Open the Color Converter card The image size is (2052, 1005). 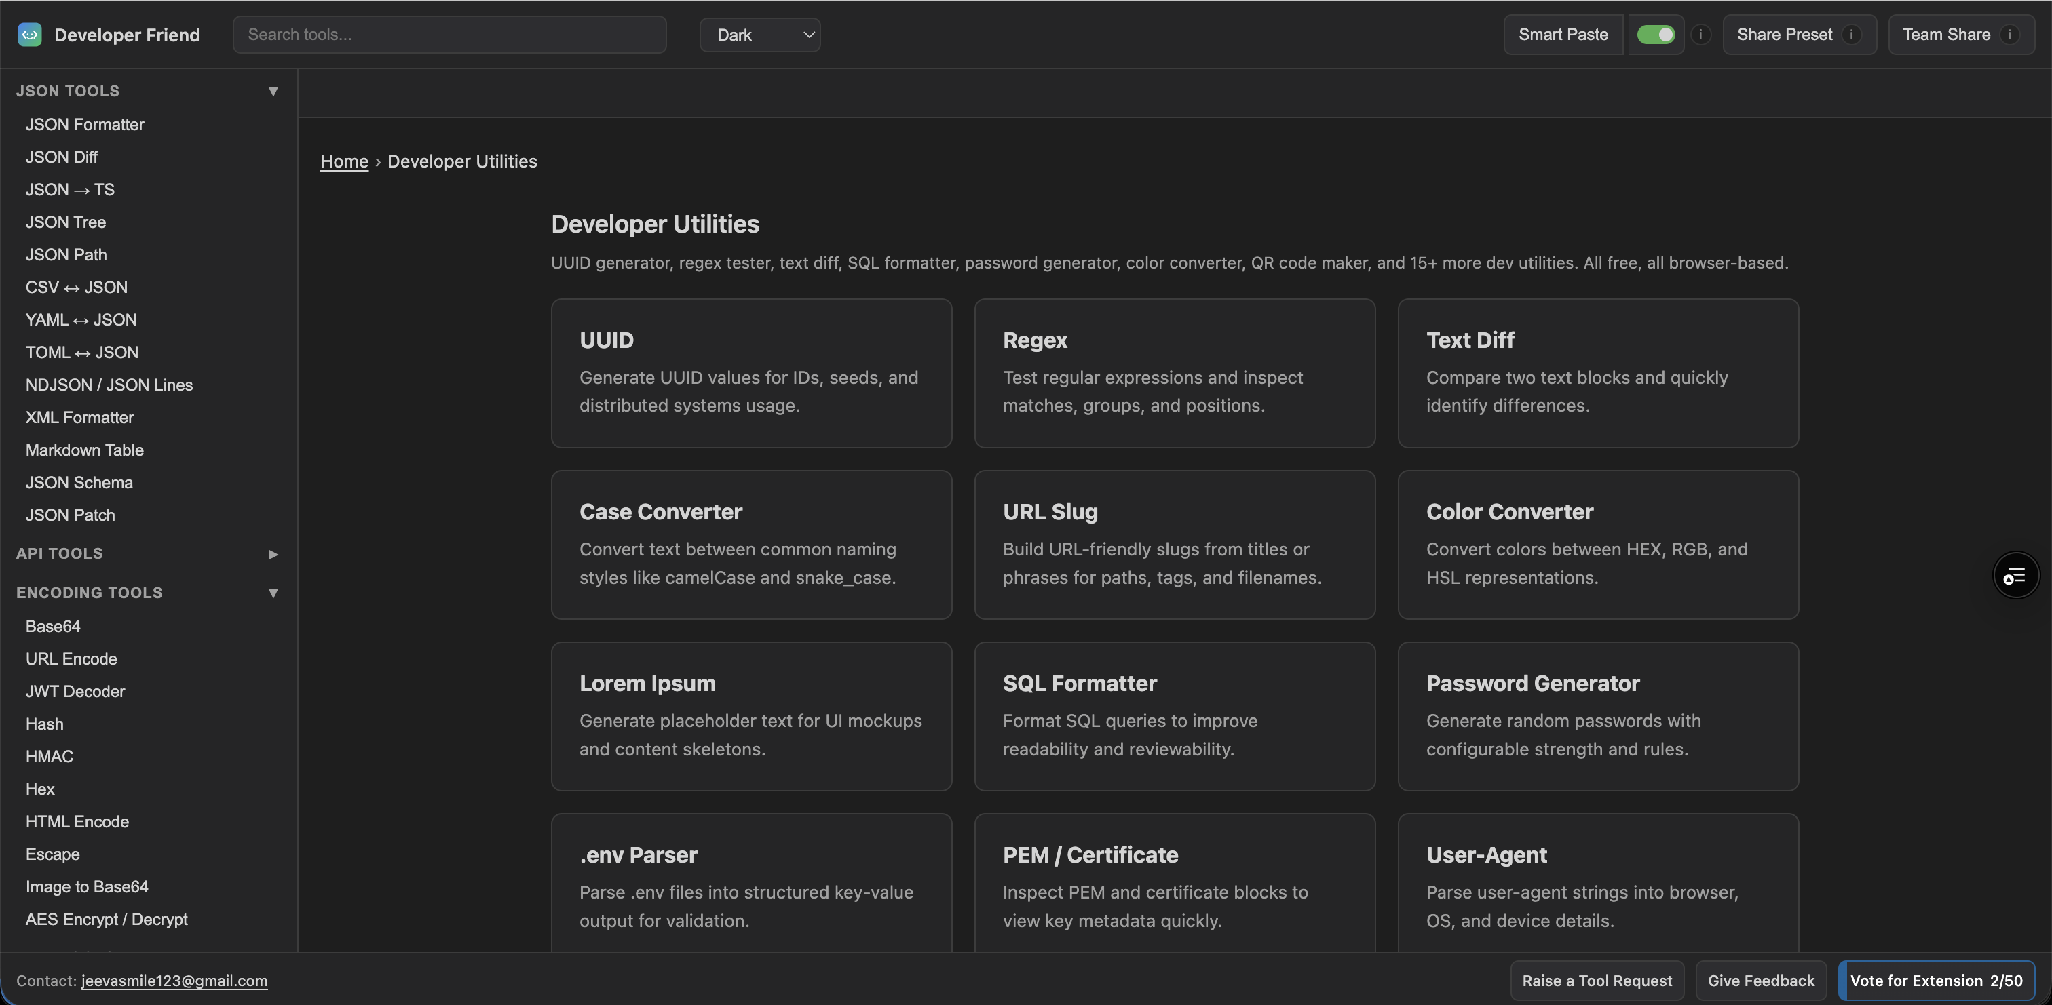pyautogui.click(x=1598, y=545)
